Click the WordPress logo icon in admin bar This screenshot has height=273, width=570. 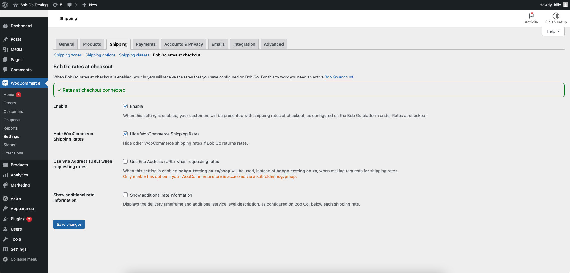tap(5, 5)
